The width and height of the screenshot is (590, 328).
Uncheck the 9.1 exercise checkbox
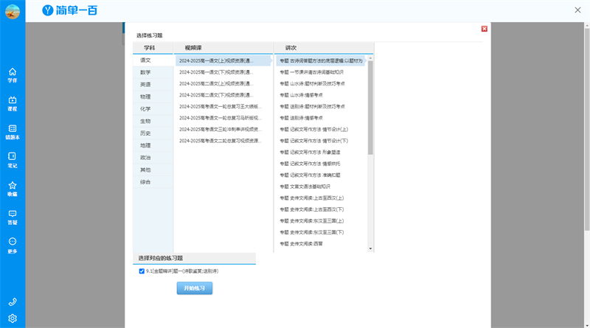tap(142, 271)
